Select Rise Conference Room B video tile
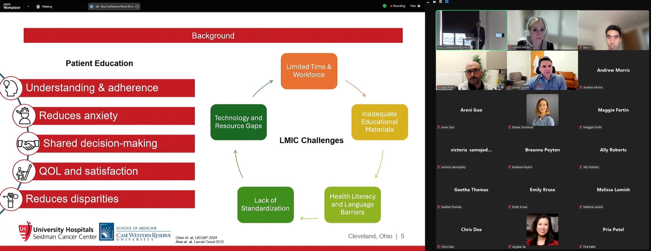651x251 pixels. click(x=471, y=30)
